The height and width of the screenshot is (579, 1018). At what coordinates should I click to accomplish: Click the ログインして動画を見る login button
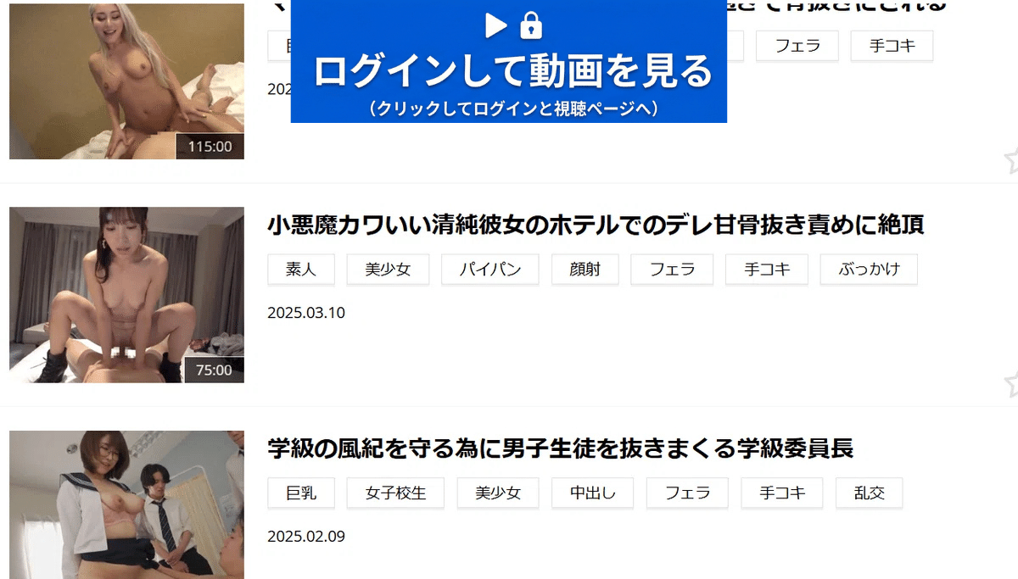pos(509,61)
